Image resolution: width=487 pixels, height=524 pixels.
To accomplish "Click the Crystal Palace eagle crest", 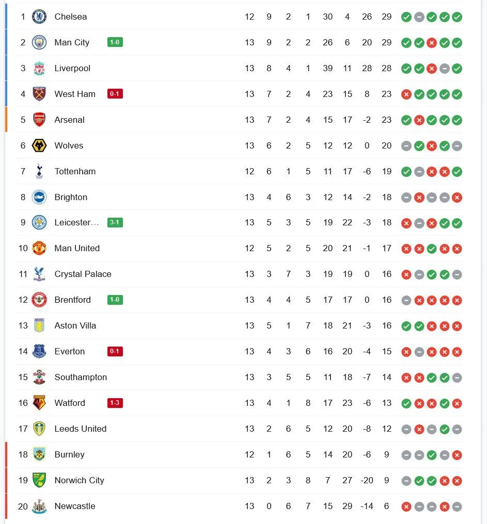I will (39, 274).
